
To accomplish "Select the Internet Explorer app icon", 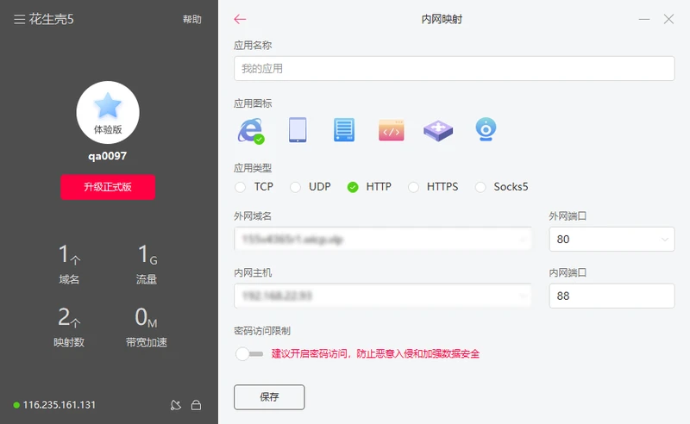I will point(251,130).
